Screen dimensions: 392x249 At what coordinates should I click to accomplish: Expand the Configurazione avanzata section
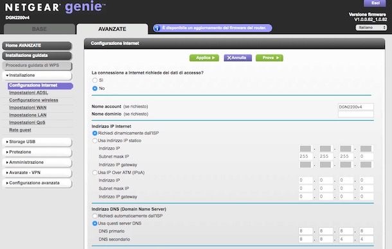point(37,183)
